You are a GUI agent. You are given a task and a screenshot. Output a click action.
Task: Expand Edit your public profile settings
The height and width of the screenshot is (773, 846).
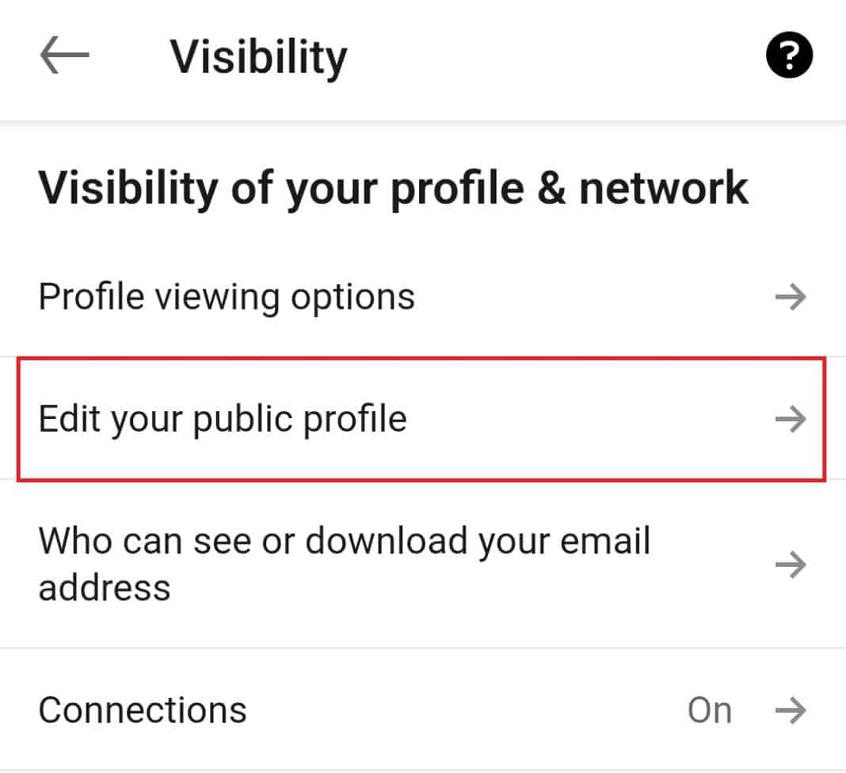224,419
